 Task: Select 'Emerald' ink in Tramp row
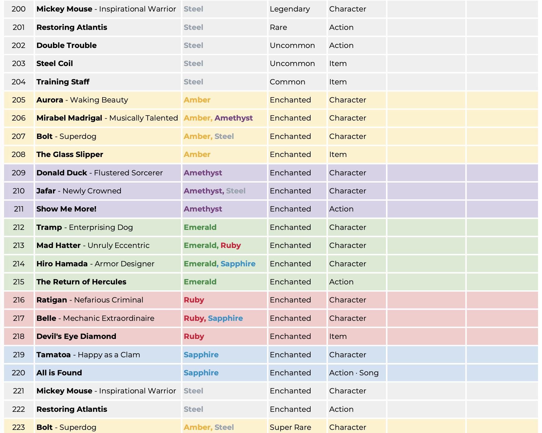pyautogui.click(x=200, y=227)
